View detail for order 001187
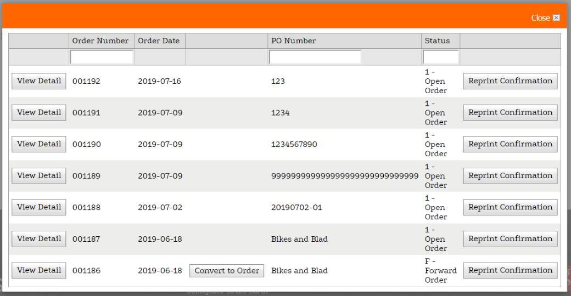 click(x=39, y=239)
